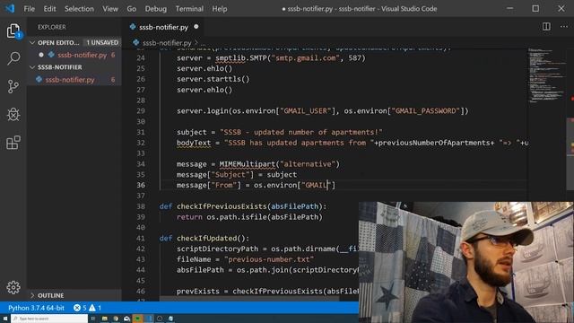Click "From" key on line 36
The width and height of the screenshot is (574, 323).
tap(223, 185)
